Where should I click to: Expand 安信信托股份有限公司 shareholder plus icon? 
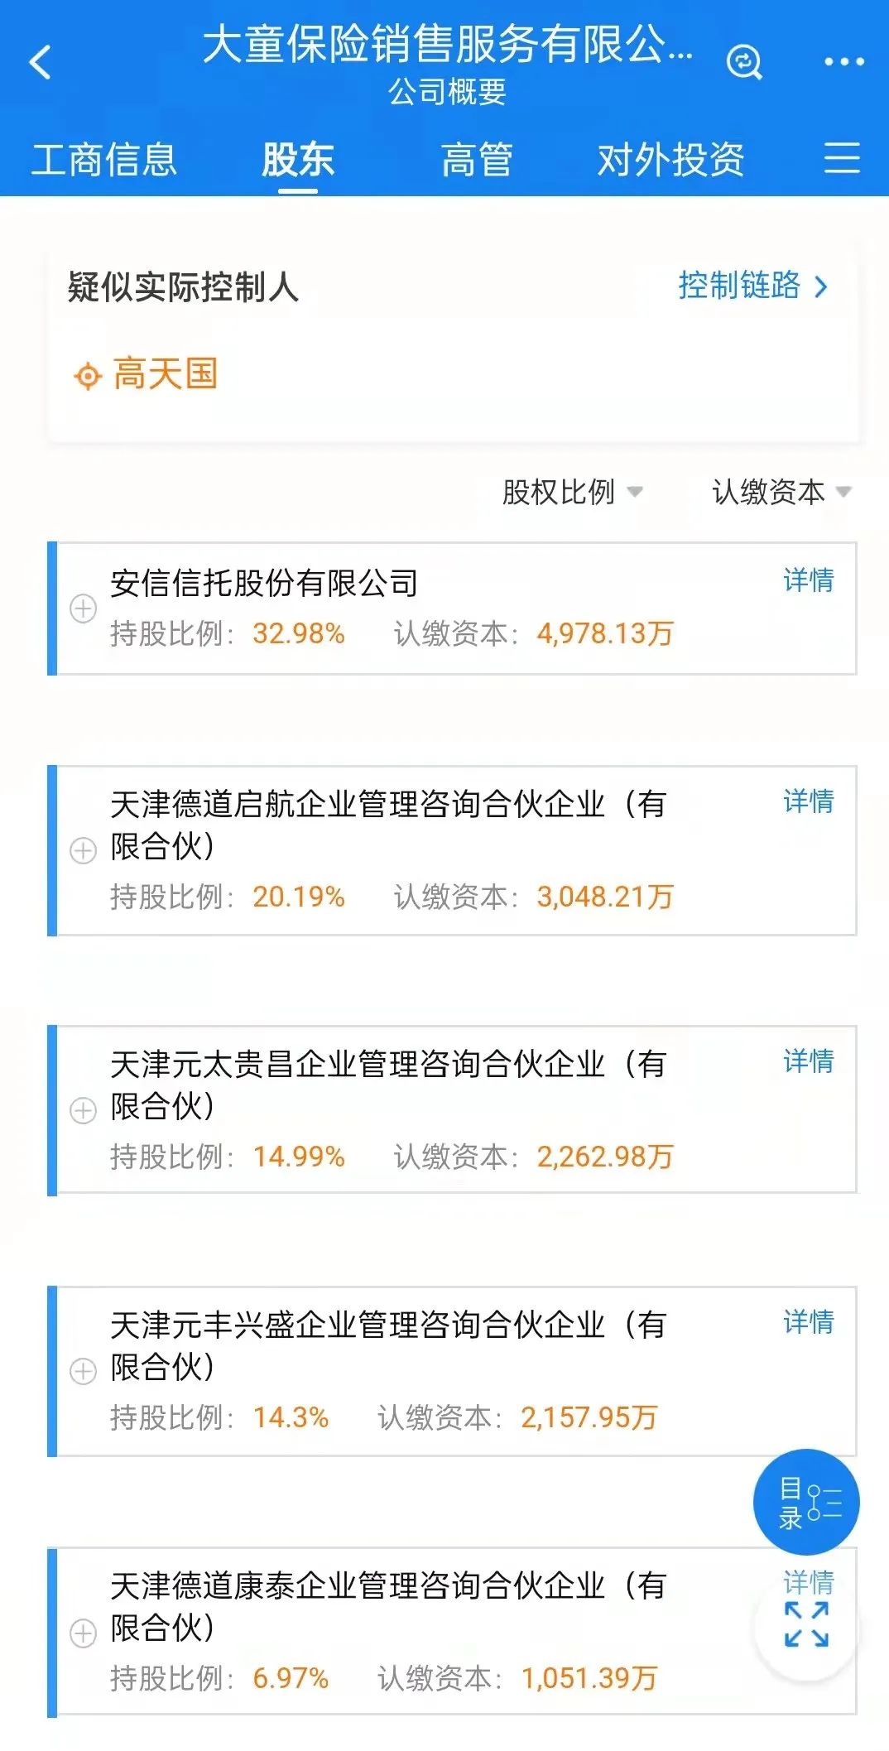point(83,609)
